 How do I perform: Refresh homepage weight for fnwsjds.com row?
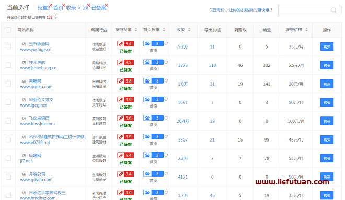coord(166,118)
